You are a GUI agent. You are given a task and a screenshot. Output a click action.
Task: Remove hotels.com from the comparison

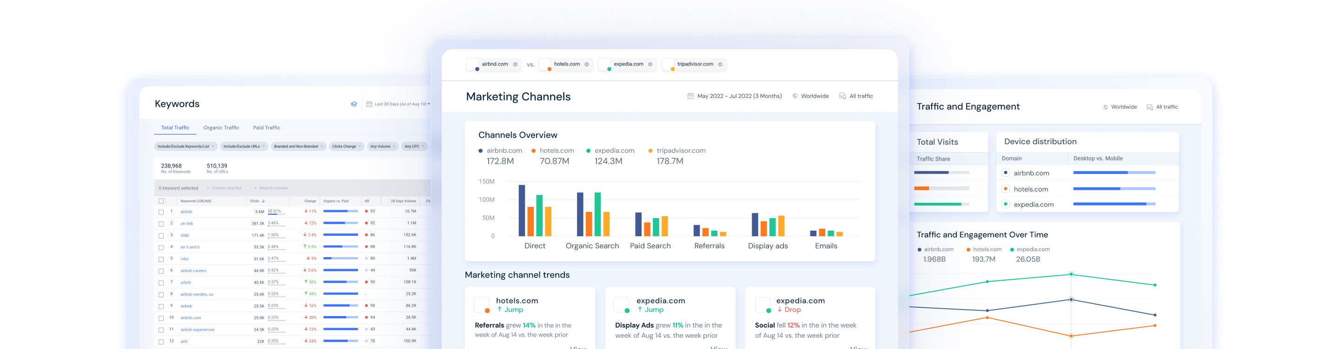[x=586, y=65]
